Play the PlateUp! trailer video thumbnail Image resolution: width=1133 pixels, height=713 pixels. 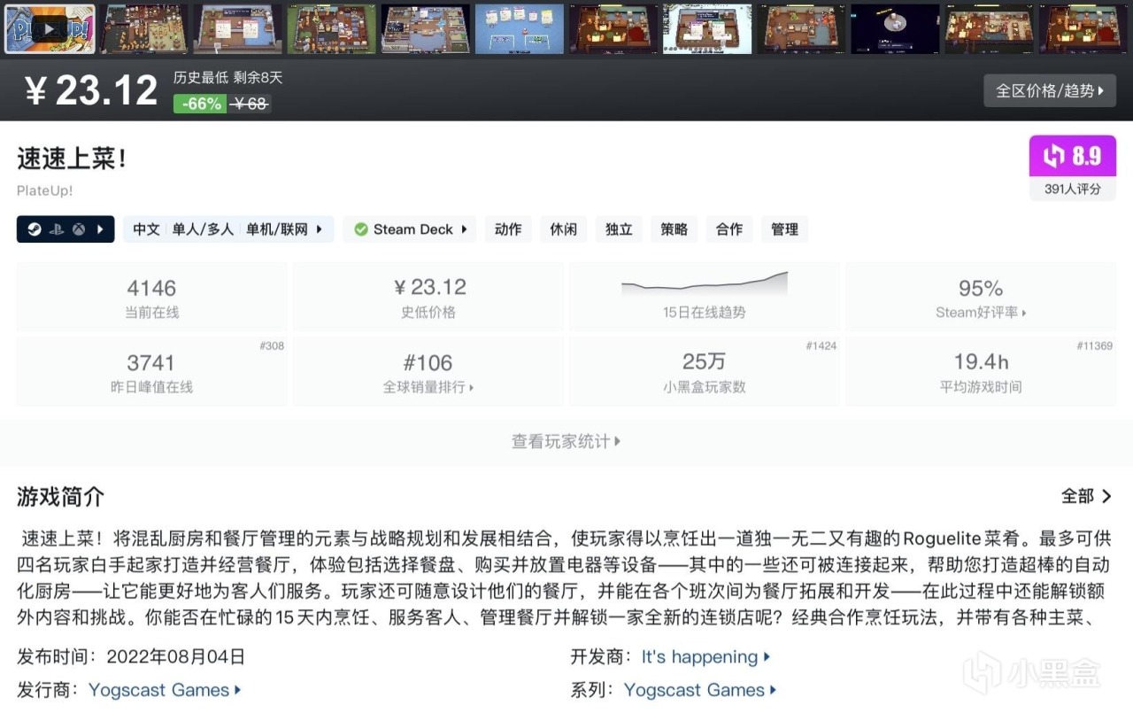[50, 28]
